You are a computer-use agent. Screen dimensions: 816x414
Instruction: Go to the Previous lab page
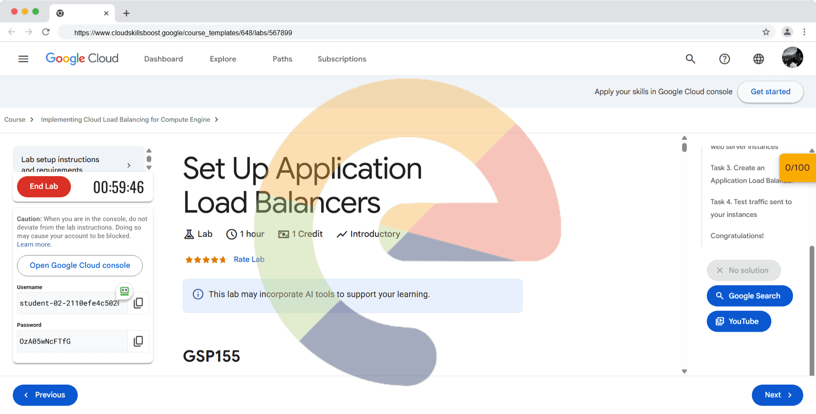click(45, 395)
